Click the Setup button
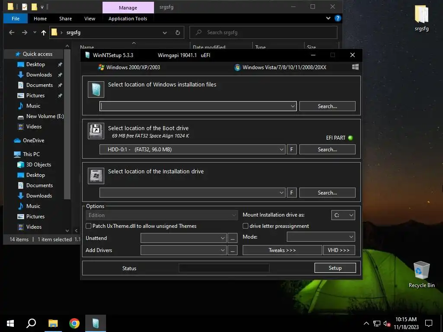Image resolution: width=443 pixels, height=332 pixels. click(x=335, y=268)
